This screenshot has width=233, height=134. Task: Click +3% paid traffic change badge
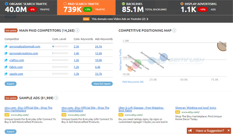point(88,10)
